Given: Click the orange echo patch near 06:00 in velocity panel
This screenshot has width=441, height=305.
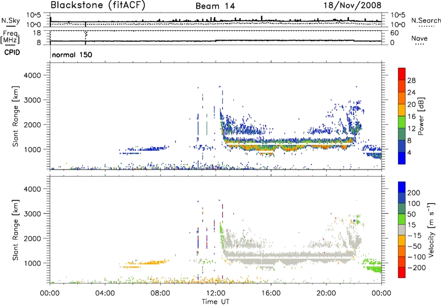Looking at the screenshot, I should [144, 263].
